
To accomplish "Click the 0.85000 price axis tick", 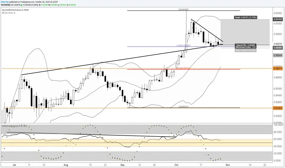I will point(278,89).
